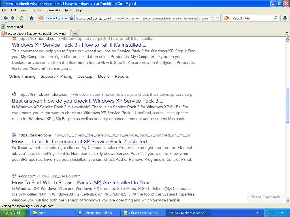Open the Downloads arrow button
Viewport: 290px width, 217px height.
(285, 18)
